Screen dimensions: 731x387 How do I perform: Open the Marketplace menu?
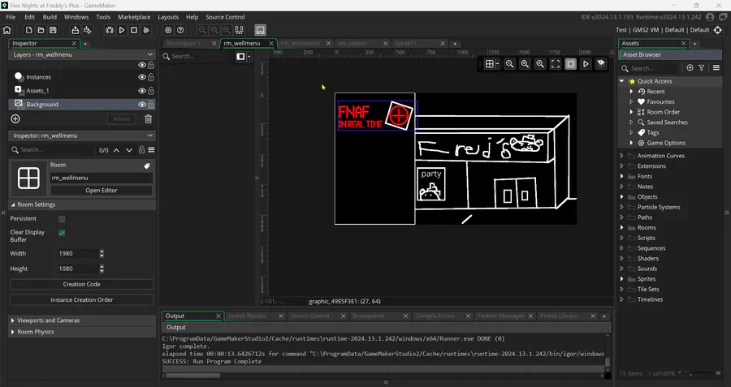(x=134, y=17)
